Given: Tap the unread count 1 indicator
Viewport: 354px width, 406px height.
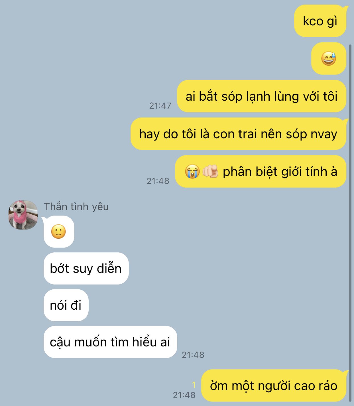Looking at the screenshot, I should [194, 385].
